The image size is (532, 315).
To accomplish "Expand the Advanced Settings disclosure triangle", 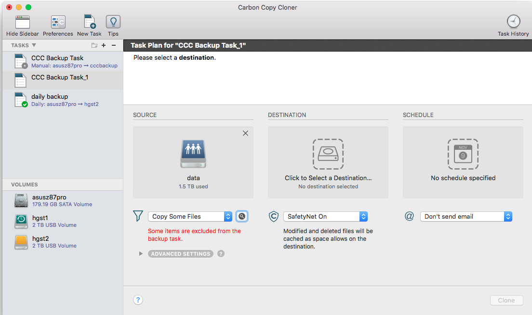I will coord(141,254).
